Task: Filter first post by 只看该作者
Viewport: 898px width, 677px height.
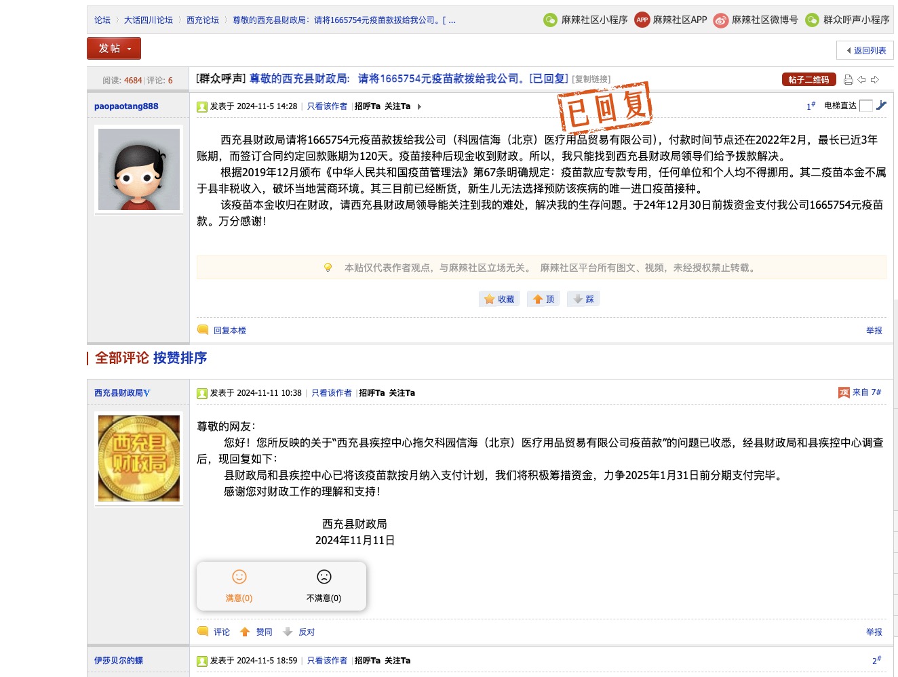Action: point(327,106)
